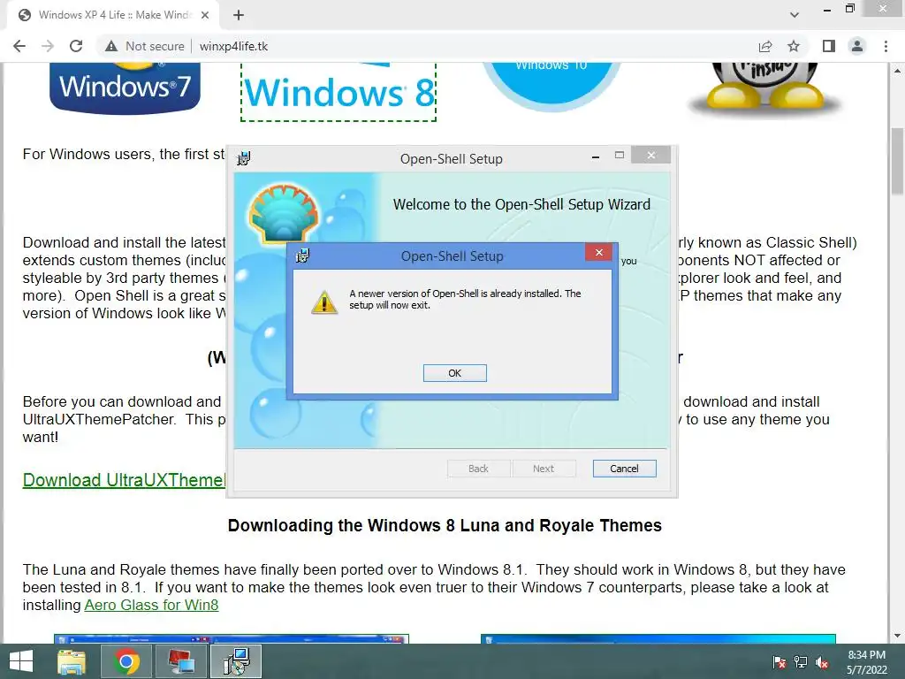The height and width of the screenshot is (679, 905).
Task: Click the installer icon in warning dialog title bar
Action: pyautogui.click(x=303, y=256)
